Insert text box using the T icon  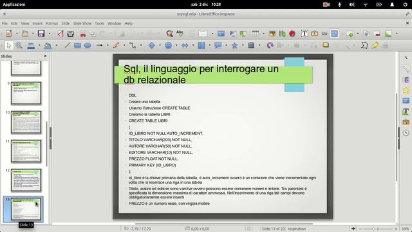pyautogui.click(x=304, y=34)
